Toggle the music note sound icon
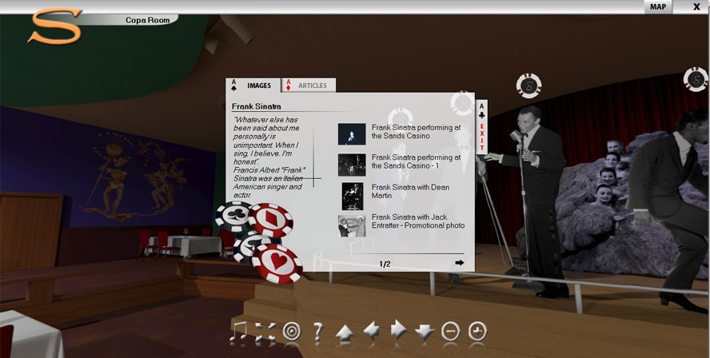This screenshot has width=710, height=358. (237, 332)
